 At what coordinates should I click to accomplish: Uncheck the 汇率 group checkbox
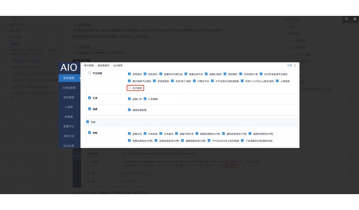tap(90, 98)
